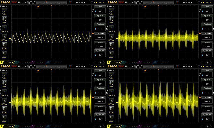Click waveform memory bar in bottom-right screen

(x=158, y=66)
